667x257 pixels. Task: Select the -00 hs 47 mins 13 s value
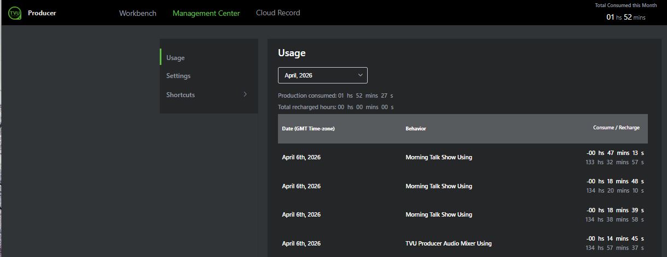[616, 153]
